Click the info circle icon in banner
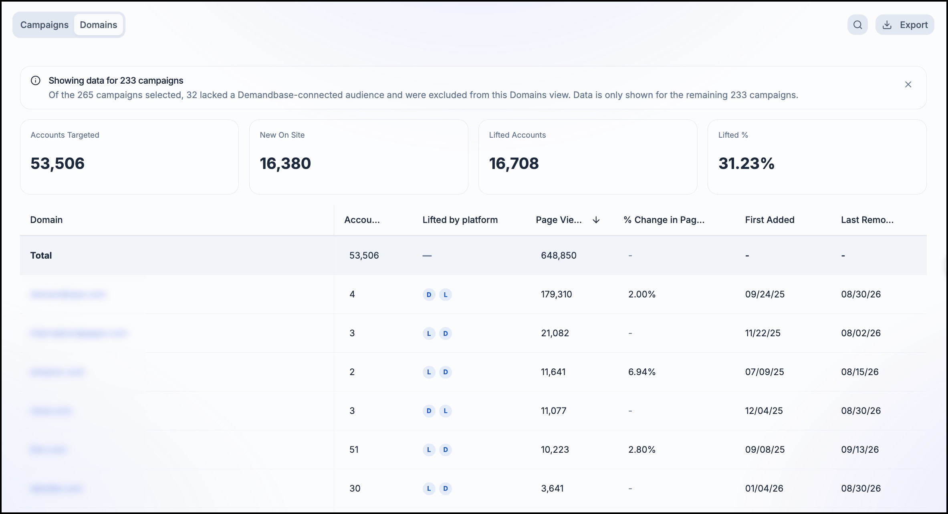The height and width of the screenshot is (514, 948). 36,80
